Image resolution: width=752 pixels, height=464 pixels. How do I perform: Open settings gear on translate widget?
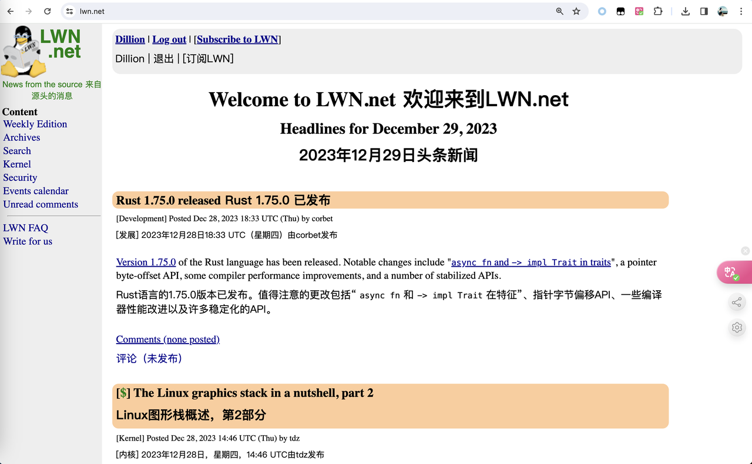737,327
